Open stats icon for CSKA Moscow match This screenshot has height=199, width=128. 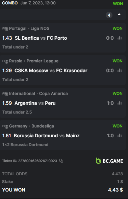coord(120,71)
